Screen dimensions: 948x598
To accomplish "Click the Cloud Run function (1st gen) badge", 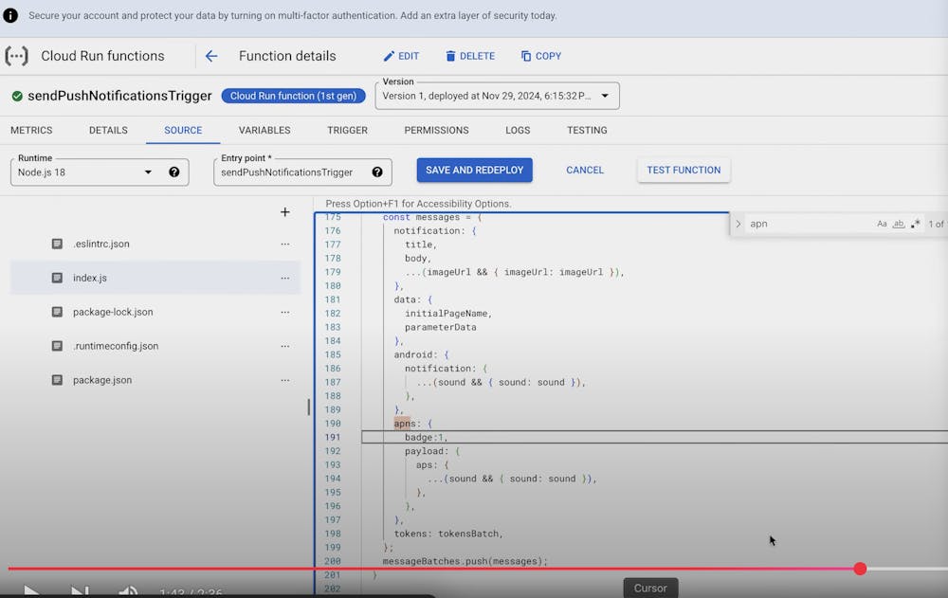I will [x=293, y=96].
